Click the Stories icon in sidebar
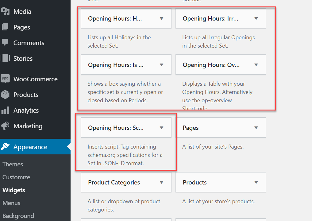The image size is (312, 221). click(5, 58)
